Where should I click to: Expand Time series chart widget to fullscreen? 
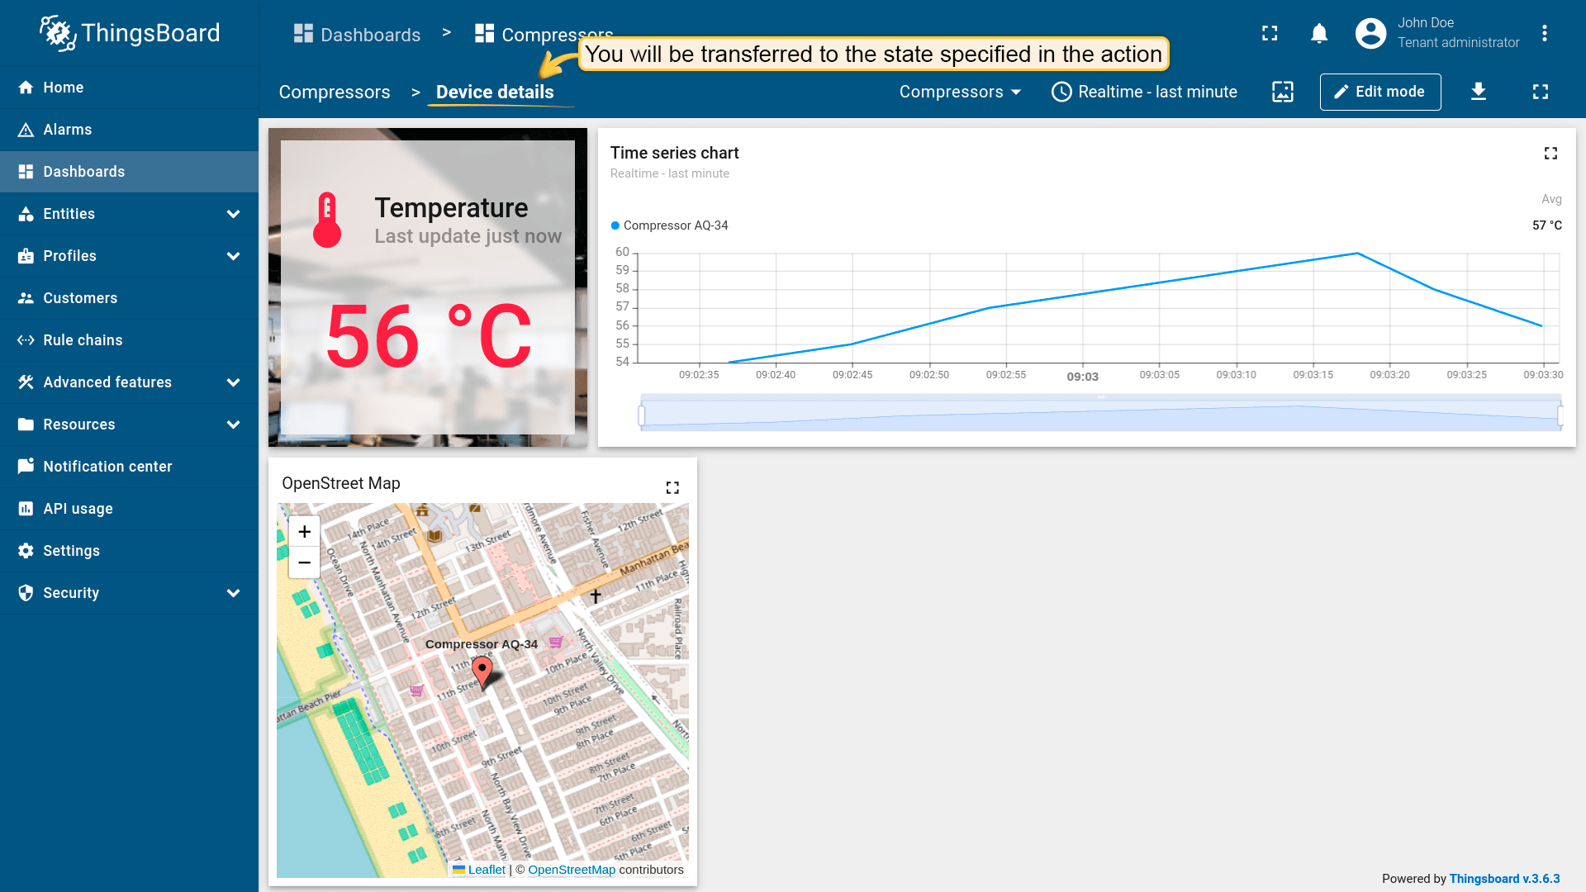click(1550, 154)
